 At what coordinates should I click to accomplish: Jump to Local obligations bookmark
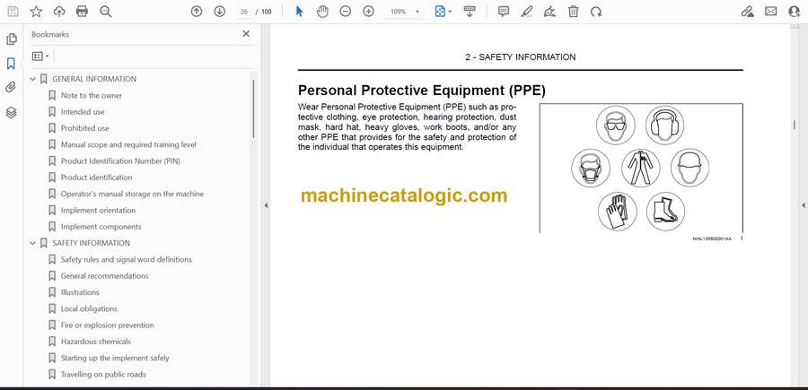(89, 308)
